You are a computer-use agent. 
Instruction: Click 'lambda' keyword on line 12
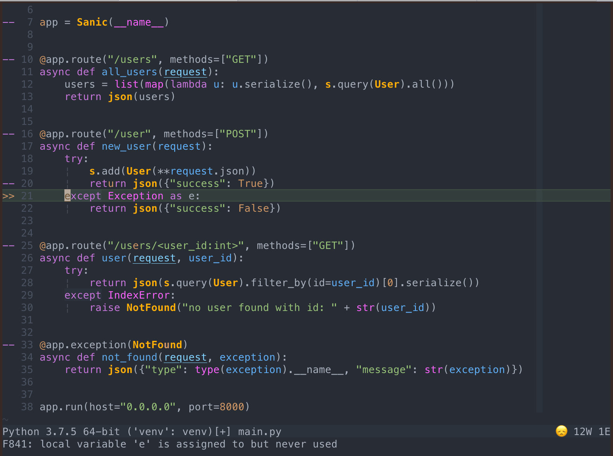[189, 84]
